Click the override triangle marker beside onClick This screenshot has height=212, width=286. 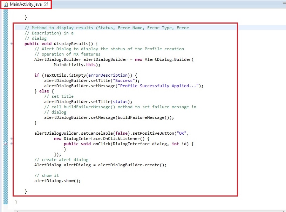click(5, 144)
